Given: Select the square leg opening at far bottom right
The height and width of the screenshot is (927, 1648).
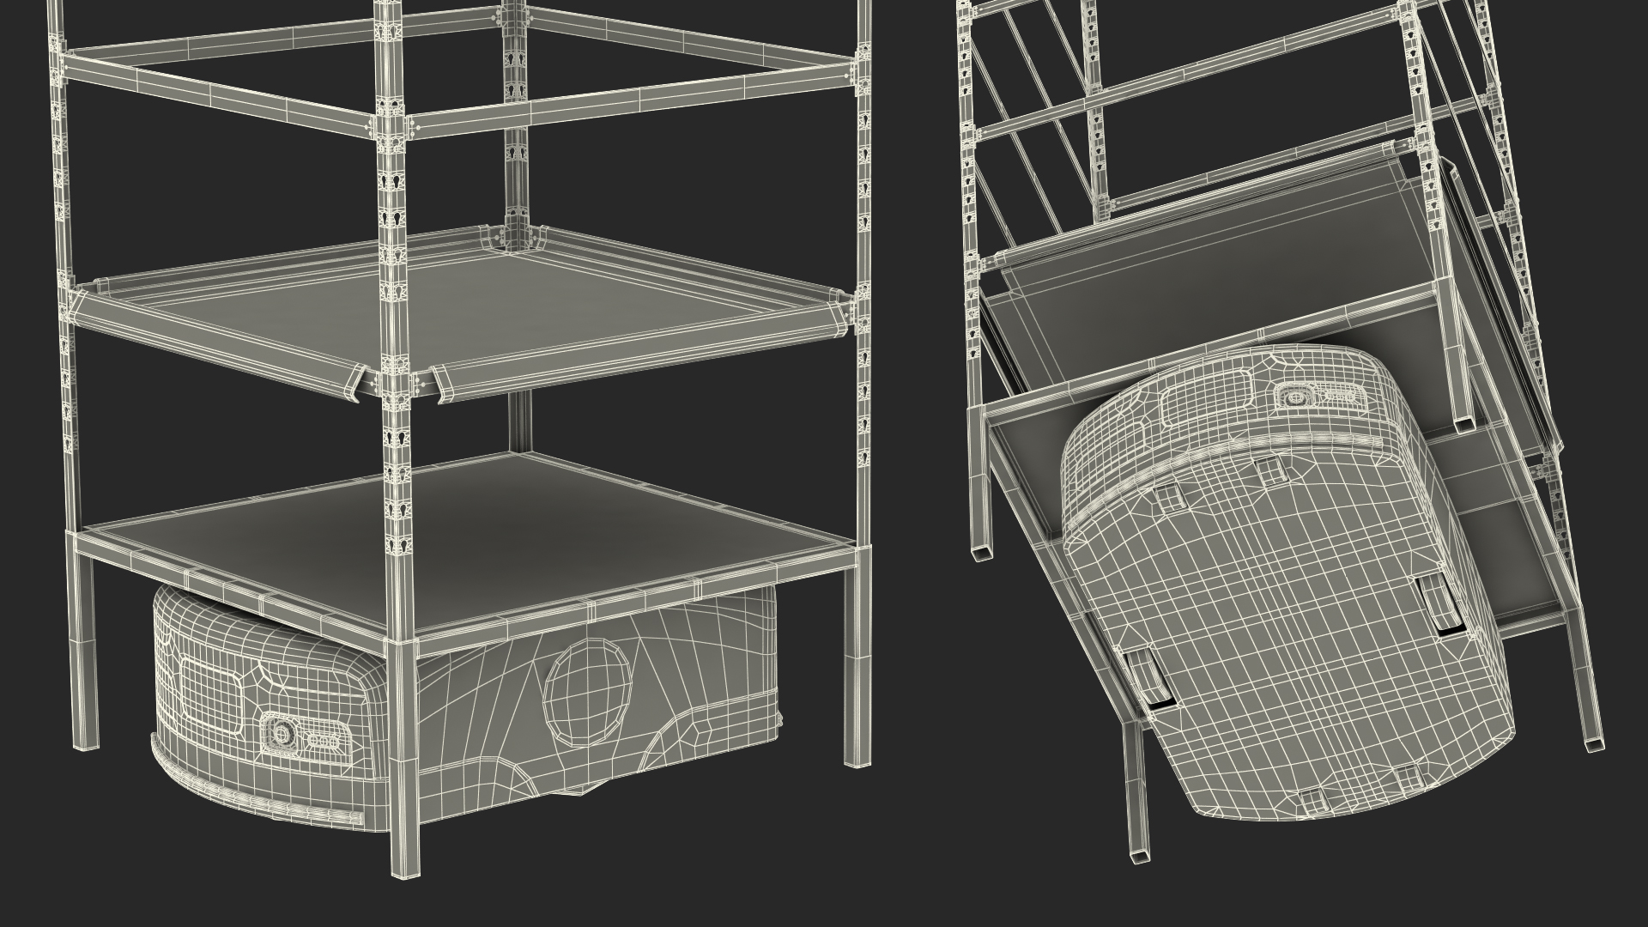Looking at the screenshot, I should (x=1593, y=744).
